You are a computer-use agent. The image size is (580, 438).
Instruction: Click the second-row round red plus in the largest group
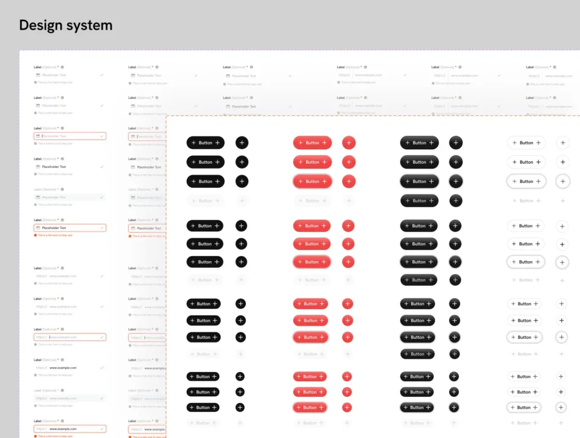point(349,162)
